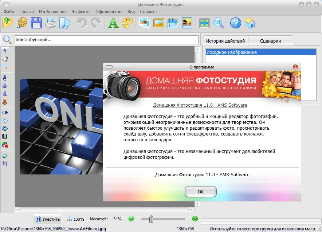Viewport: 322px width, 232px height.
Task: Select the hand pan tool
Action: 5,59
